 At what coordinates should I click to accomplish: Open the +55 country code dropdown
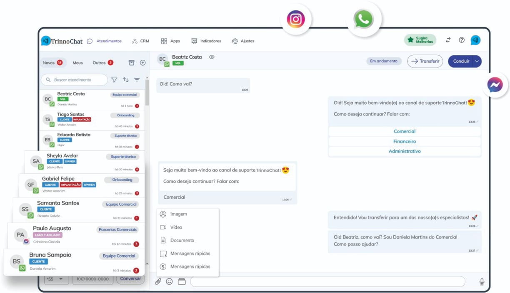[56, 279]
